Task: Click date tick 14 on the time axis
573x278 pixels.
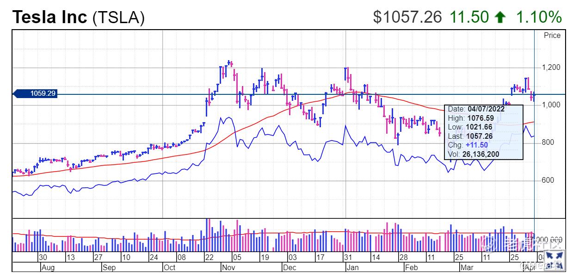Action: [x=376, y=257]
